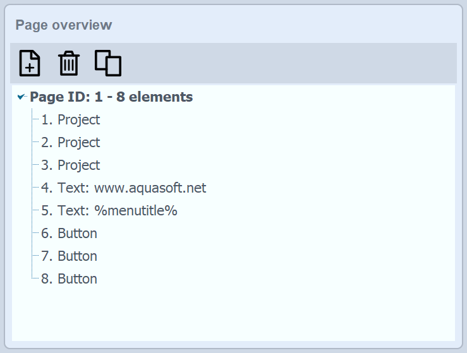Image resolution: width=467 pixels, height=353 pixels.
Task: Select element 7. Button
Action: click(70, 256)
